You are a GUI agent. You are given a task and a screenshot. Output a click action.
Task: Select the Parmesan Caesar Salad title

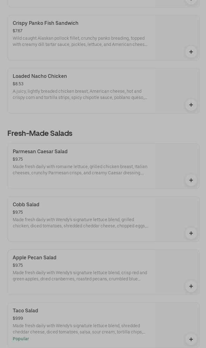(40, 152)
